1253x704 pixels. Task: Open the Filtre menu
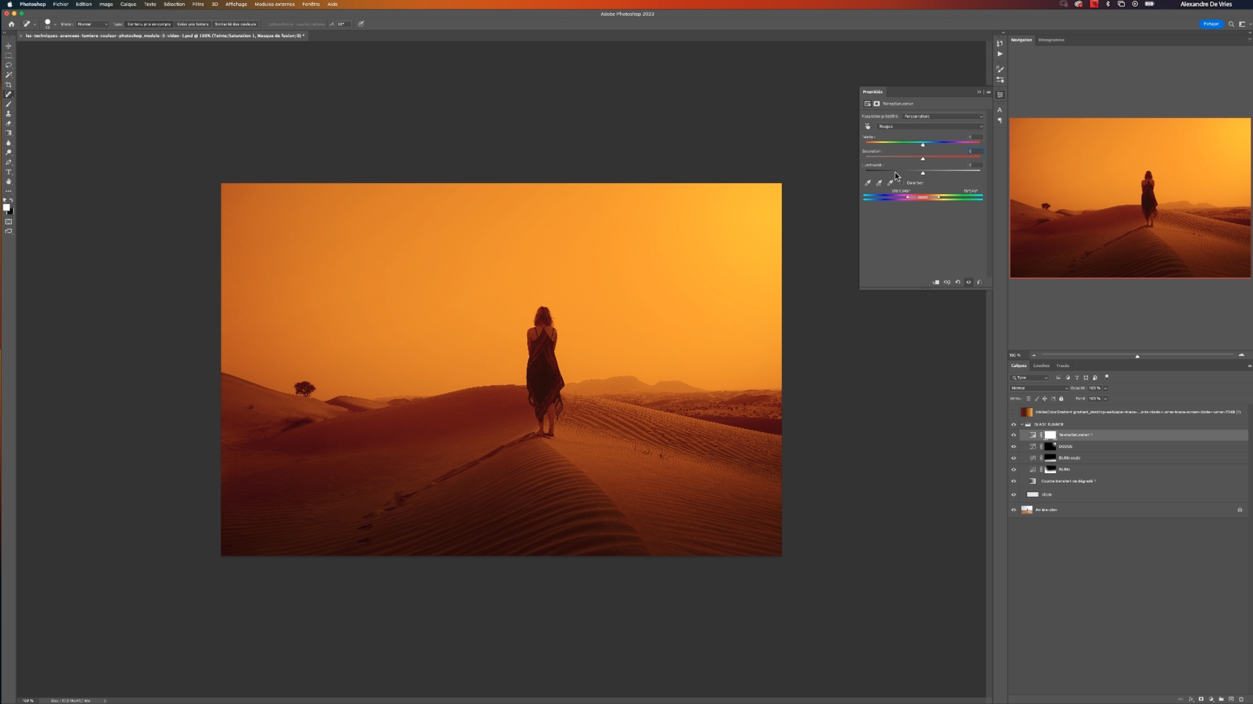pos(198,4)
